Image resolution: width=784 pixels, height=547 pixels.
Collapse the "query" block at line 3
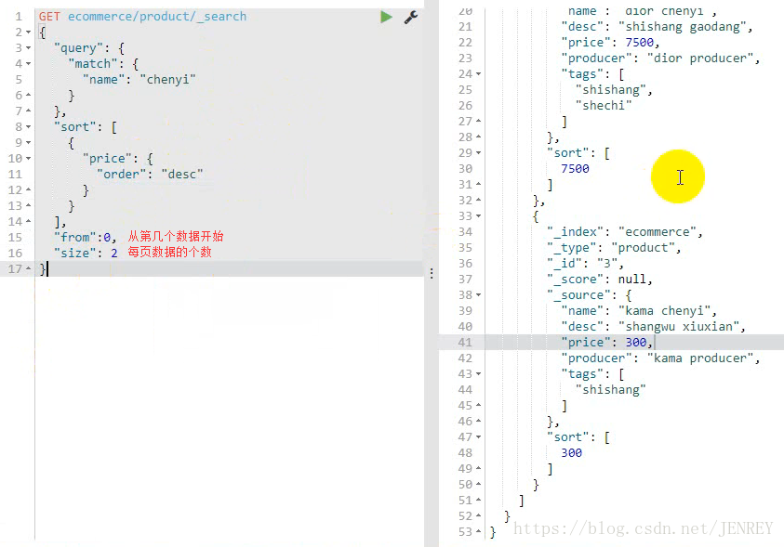[29, 48]
